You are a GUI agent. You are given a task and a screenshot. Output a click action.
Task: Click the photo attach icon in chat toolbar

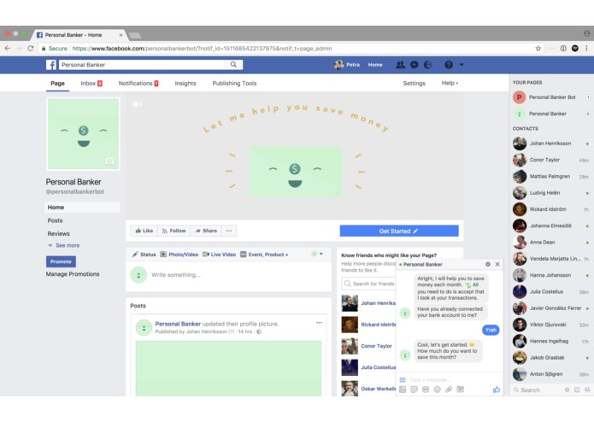(403, 390)
